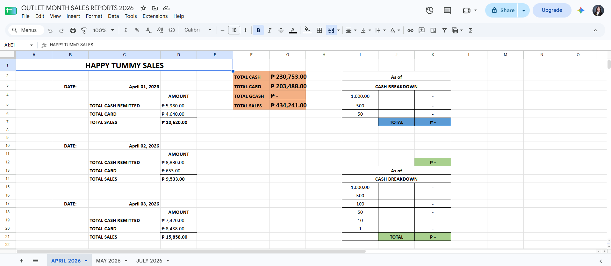
Task: Print the spreadsheet
Action: (73, 30)
